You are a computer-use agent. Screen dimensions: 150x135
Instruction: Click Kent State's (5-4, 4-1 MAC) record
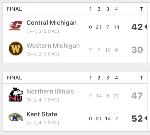point(43,123)
